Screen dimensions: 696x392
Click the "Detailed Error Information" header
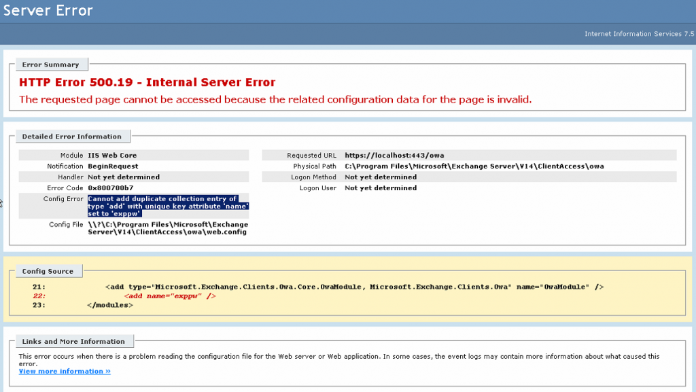point(73,136)
